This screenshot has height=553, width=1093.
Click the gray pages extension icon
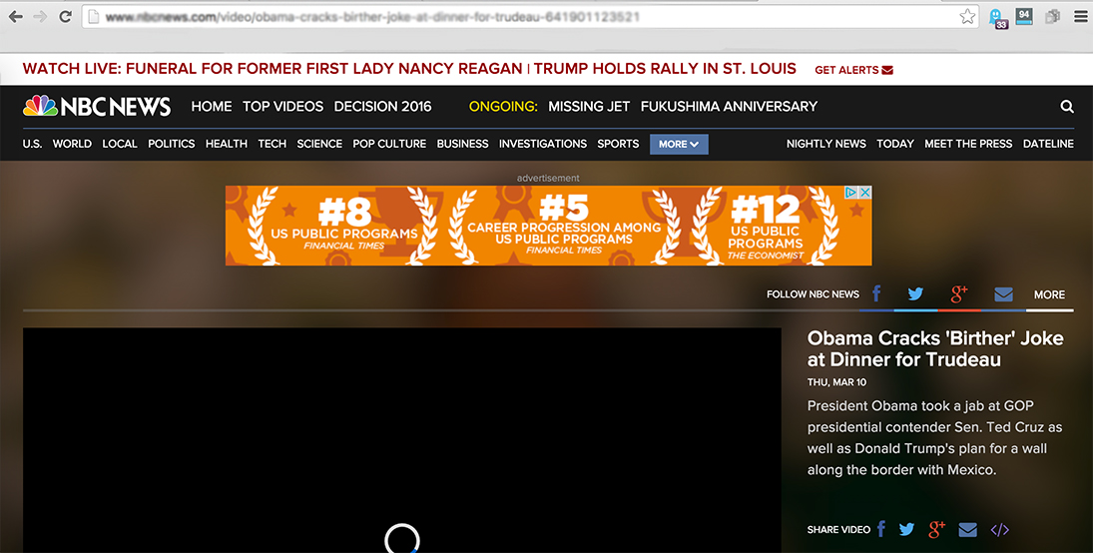1052,17
